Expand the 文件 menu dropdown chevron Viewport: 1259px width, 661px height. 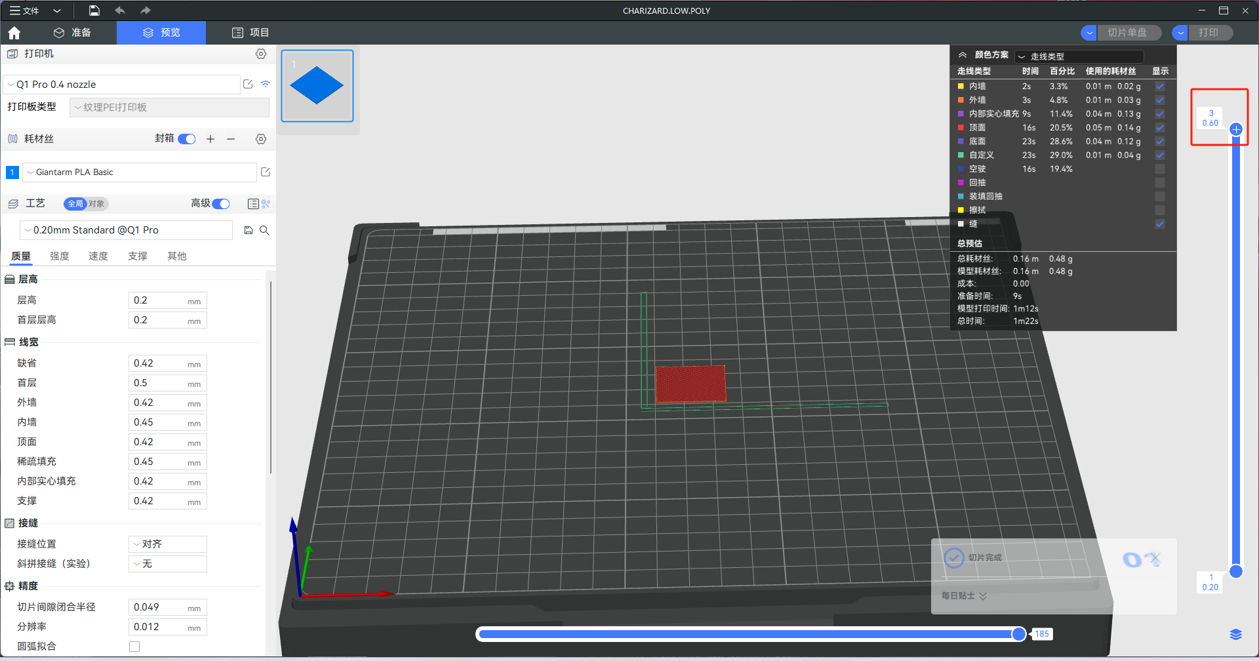tap(56, 10)
